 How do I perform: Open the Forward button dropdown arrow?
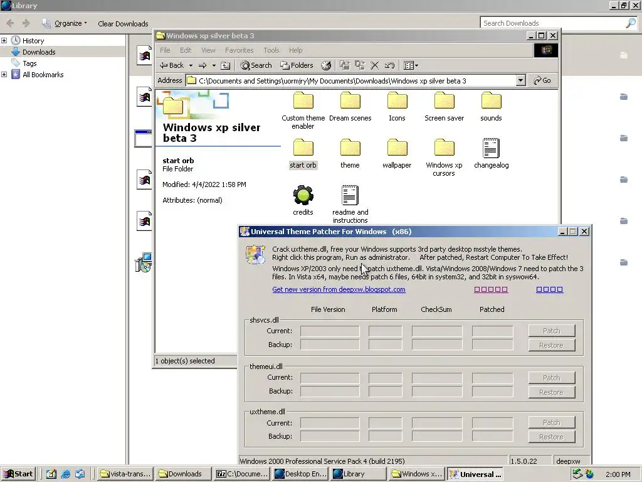point(213,65)
